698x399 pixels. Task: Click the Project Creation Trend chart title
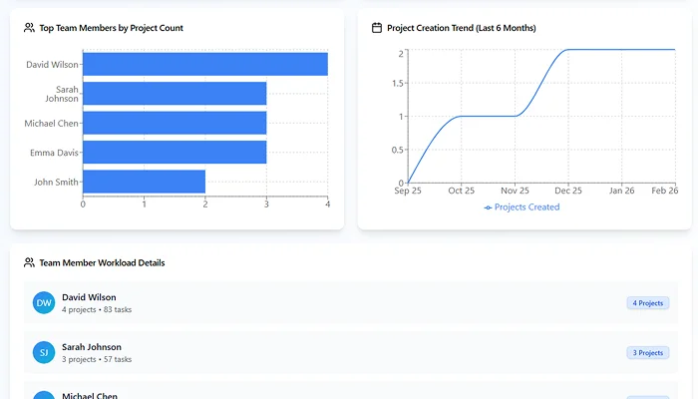pyautogui.click(x=461, y=28)
